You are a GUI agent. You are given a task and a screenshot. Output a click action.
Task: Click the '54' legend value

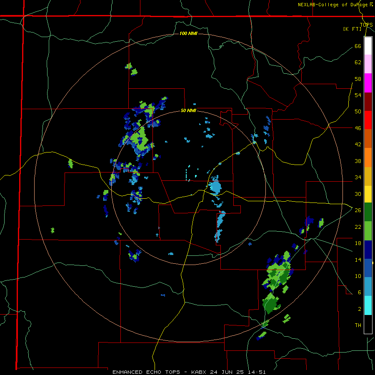pos(358,95)
